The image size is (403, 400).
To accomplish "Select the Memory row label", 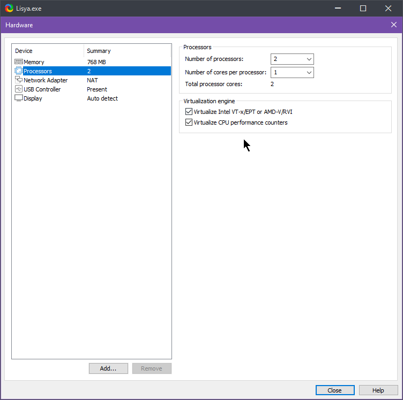I will click(x=34, y=62).
